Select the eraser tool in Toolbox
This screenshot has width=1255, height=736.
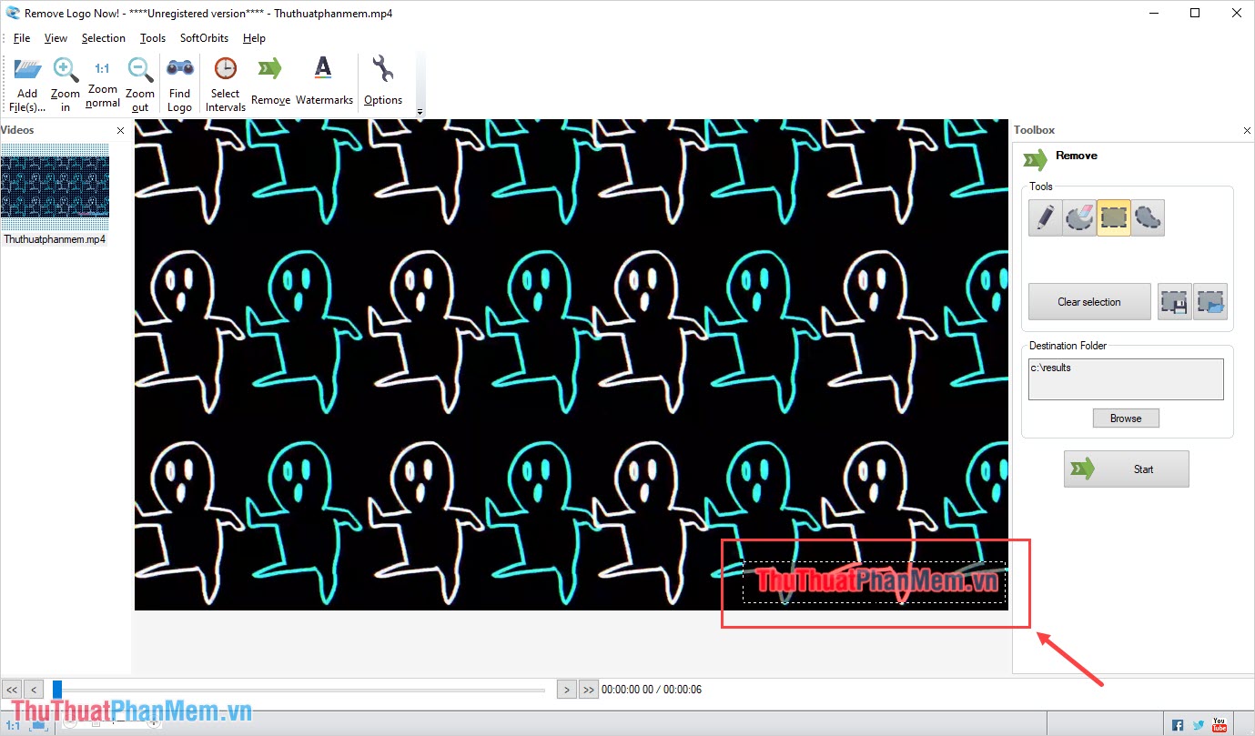click(1078, 217)
